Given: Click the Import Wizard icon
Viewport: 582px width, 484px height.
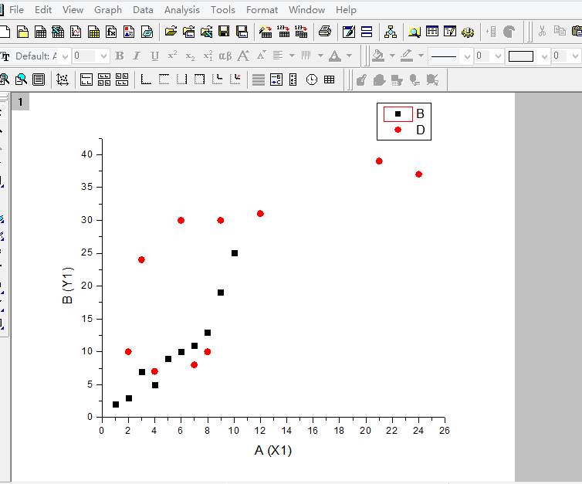Looking at the screenshot, I should click(x=266, y=32).
